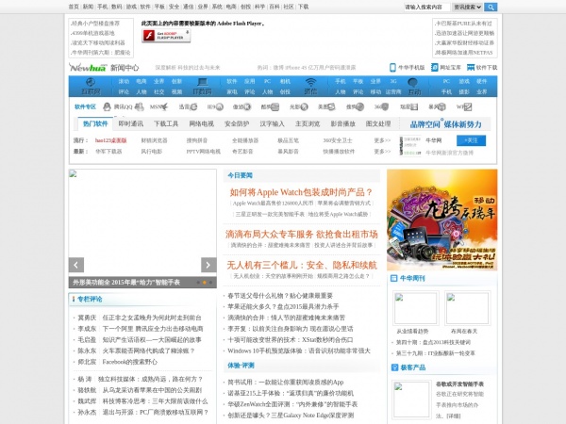566x424 pixels.
Task: Open 首页 in the top navigation
Action: 74,7
